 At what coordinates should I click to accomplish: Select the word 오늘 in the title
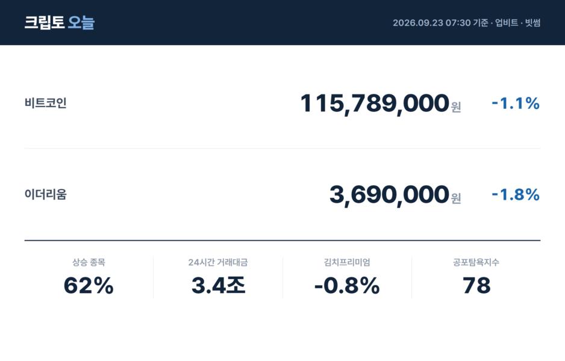[81, 22]
